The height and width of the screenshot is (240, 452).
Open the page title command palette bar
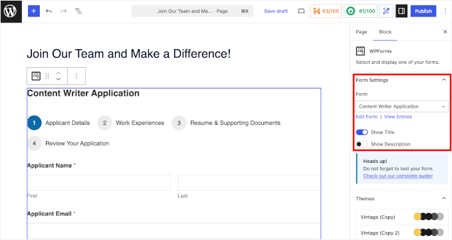(193, 11)
